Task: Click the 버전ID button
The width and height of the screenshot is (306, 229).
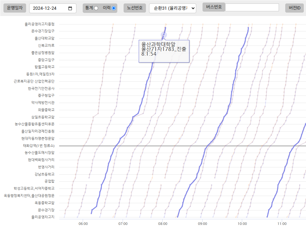Action: click(294, 8)
